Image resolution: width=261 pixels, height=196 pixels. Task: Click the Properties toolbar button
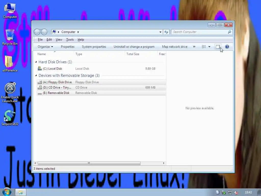click(x=68, y=47)
